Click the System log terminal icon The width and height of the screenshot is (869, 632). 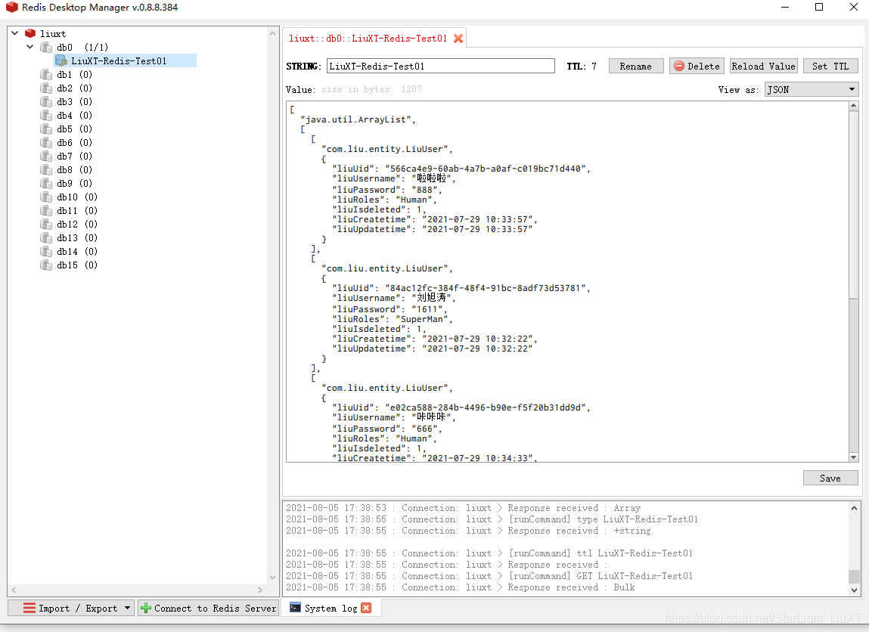coord(296,608)
